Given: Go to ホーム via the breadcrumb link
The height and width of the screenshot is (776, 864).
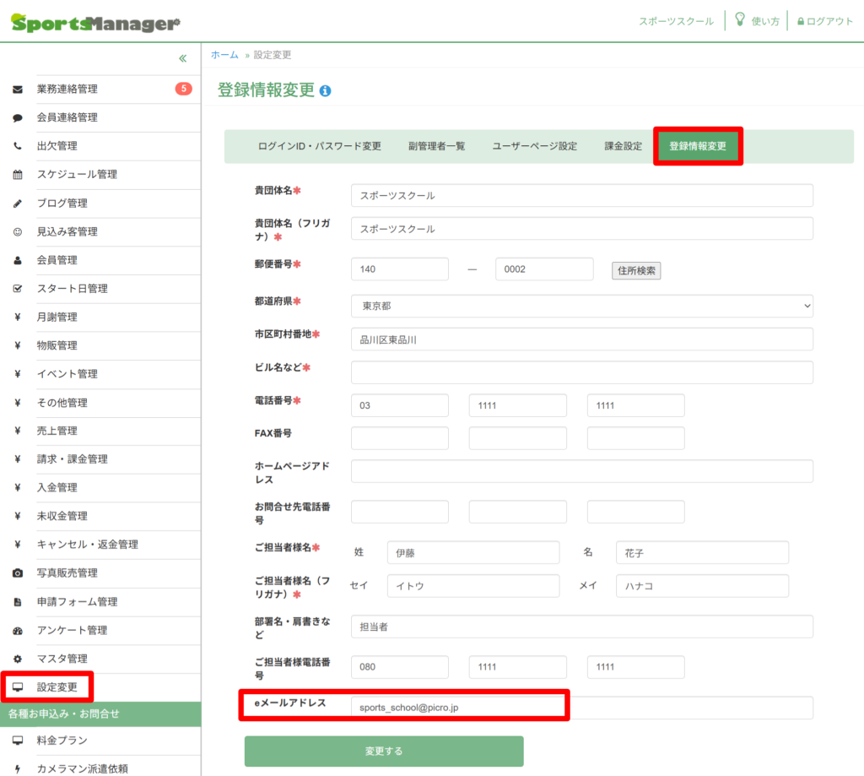Looking at the screenshot, I should [224, 55].
